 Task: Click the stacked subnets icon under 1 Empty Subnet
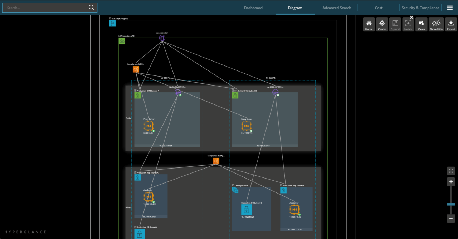tap(235, 190)
